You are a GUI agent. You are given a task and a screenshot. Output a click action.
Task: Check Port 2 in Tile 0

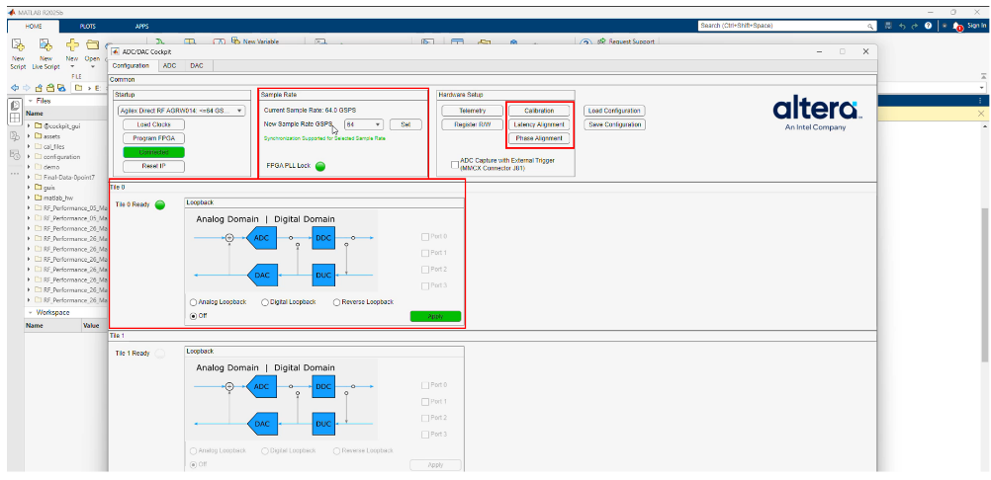(x=424, y=270)
